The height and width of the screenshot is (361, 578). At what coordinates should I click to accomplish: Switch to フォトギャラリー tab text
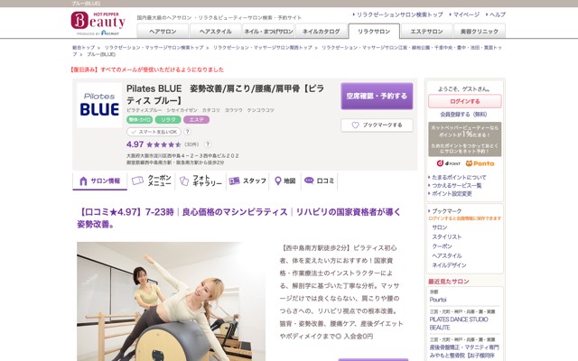[x=207, y=180]
